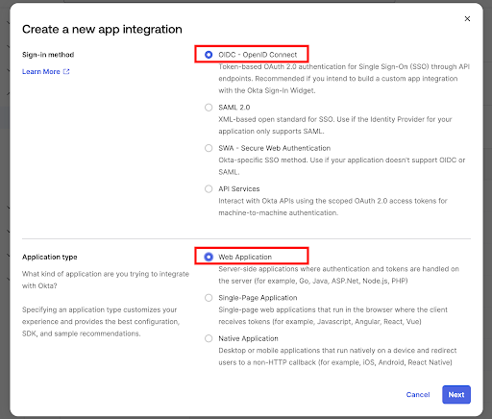Click 'SWA - Secure Web Authentication' label text

pos(275,148)
